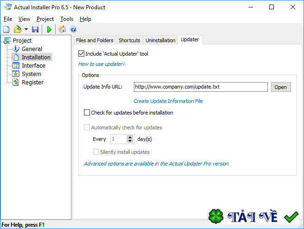304x229 pixels.
Task: Increase the days value with up arrow
Action: click(130, 137)
